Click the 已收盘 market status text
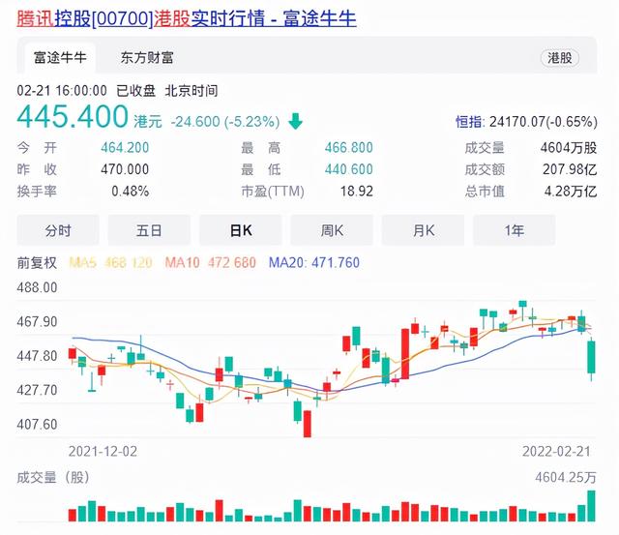 click(135, 91)
